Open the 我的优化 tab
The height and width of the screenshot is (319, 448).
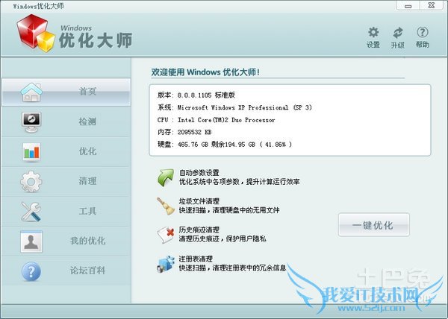point(87,241)
